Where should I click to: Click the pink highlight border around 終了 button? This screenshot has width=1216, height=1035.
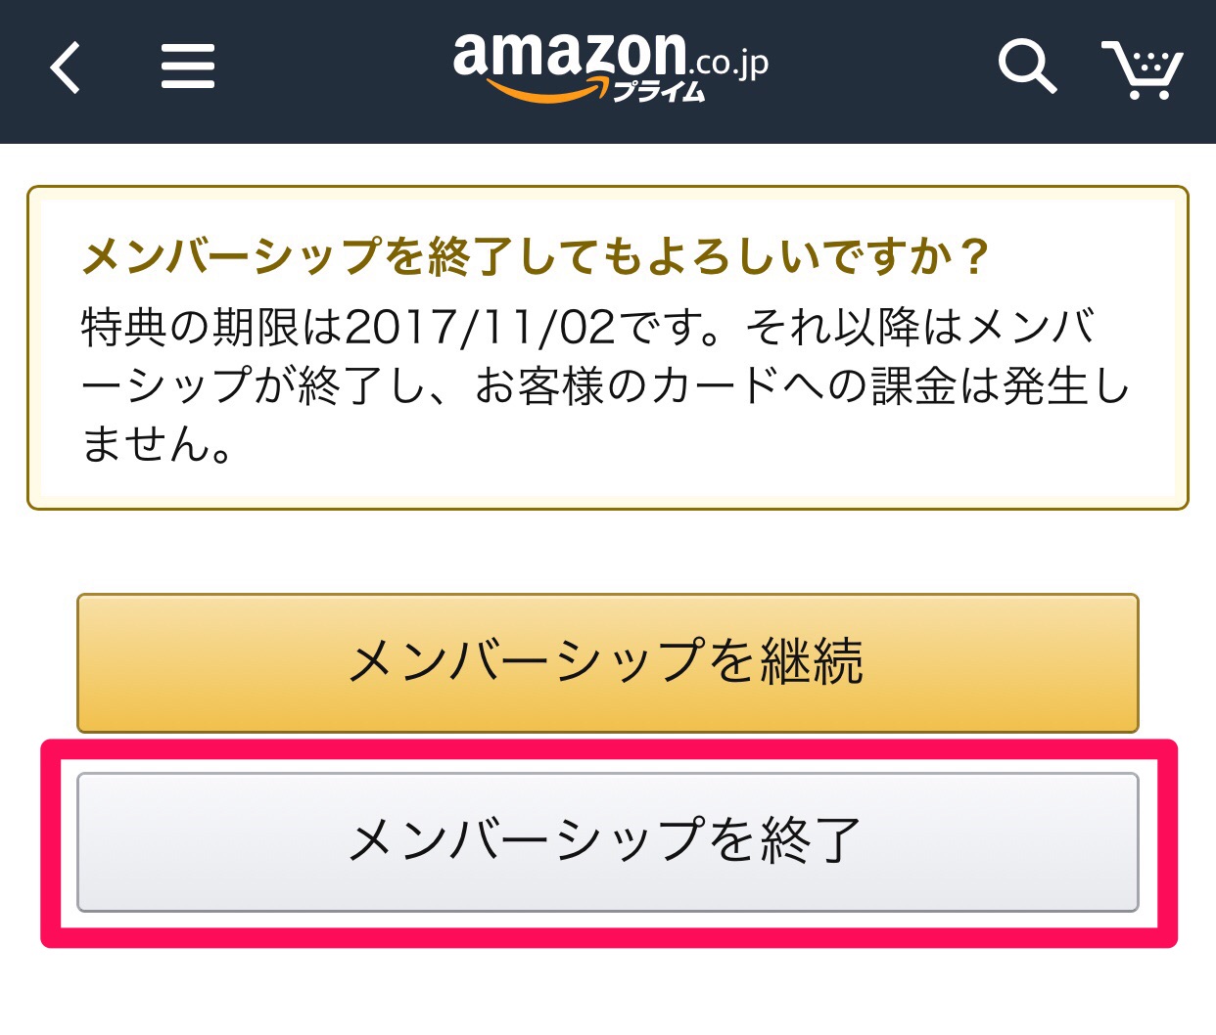coord(608,938)
